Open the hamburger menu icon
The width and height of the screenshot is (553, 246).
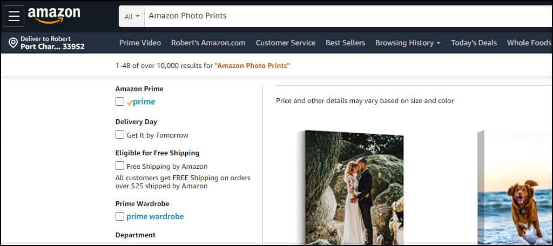14,16
